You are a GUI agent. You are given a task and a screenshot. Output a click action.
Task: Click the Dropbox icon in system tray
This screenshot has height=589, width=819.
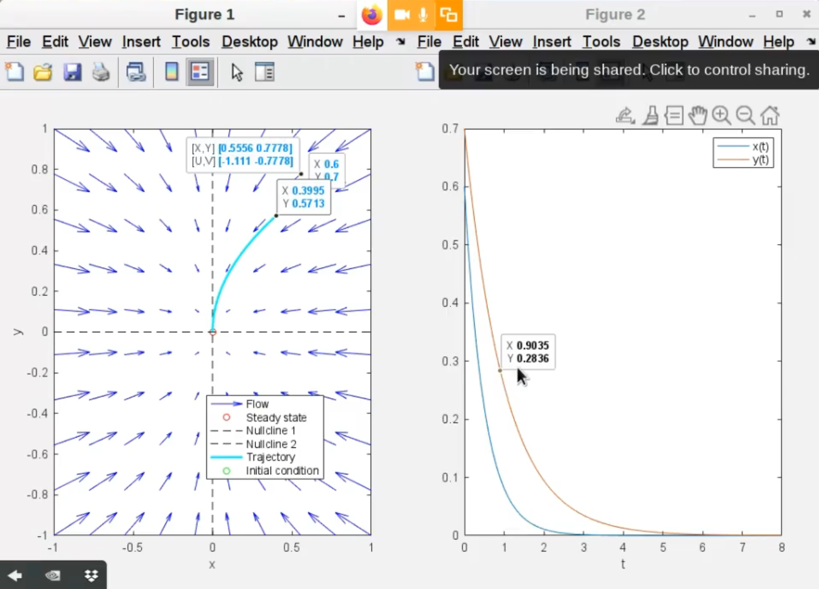[x=91, y=575]
